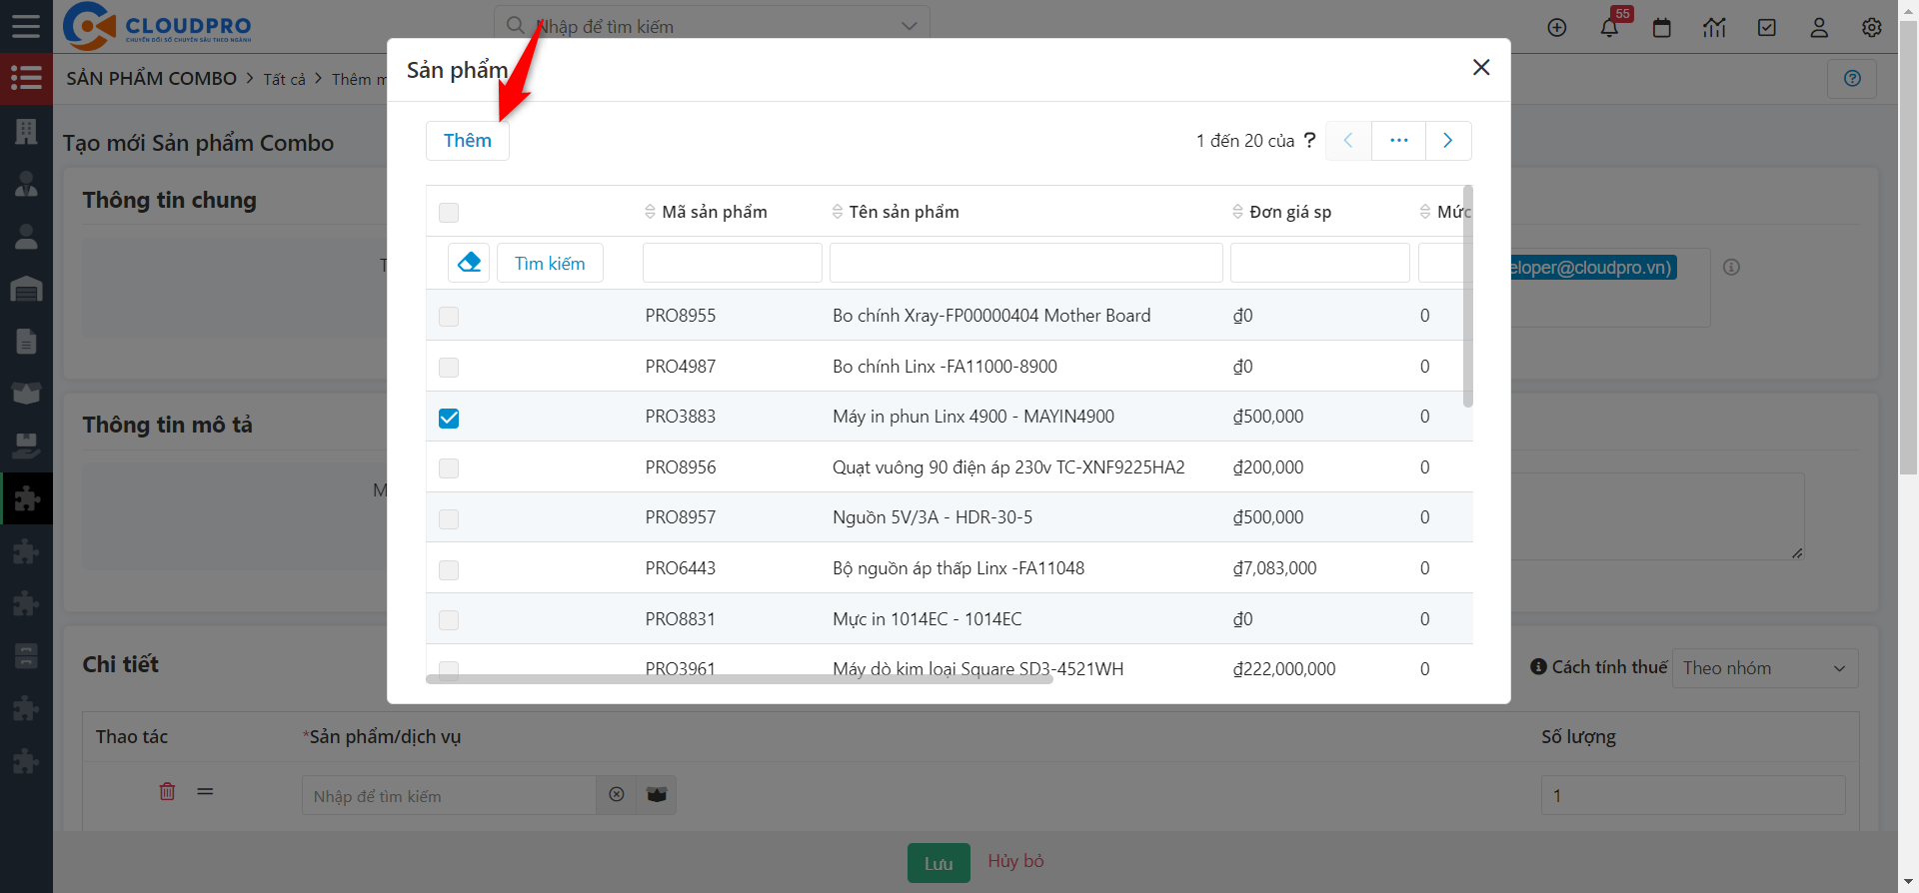Open the hamburger main menu

click(x=26, y=26)
